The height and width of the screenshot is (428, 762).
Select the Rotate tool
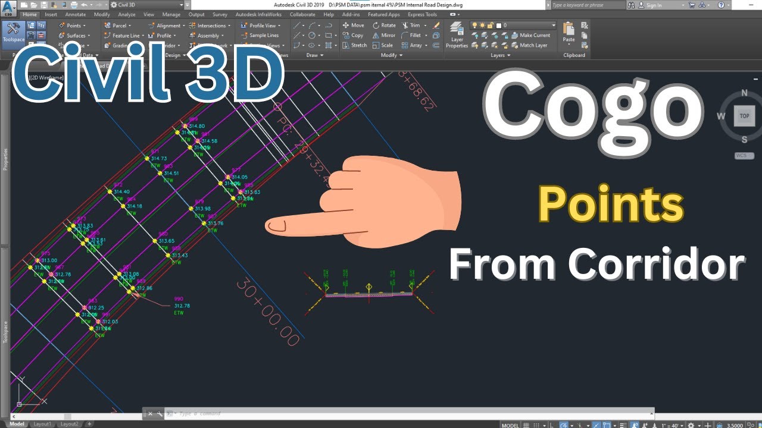click(x=384, y=26)
